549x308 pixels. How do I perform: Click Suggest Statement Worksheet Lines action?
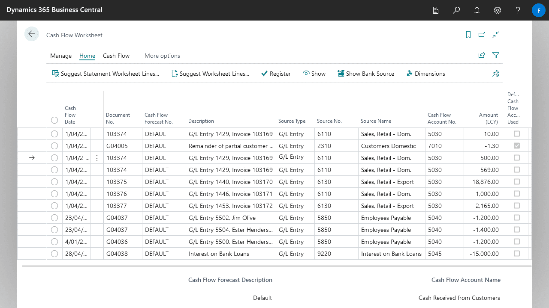106,74
